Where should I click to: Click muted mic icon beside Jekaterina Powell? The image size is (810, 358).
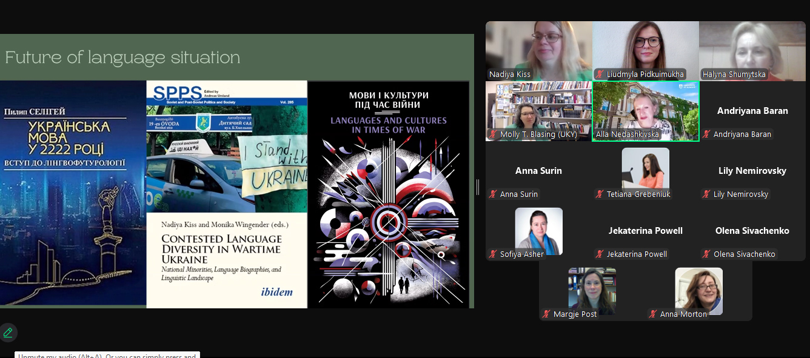(600, 254)
